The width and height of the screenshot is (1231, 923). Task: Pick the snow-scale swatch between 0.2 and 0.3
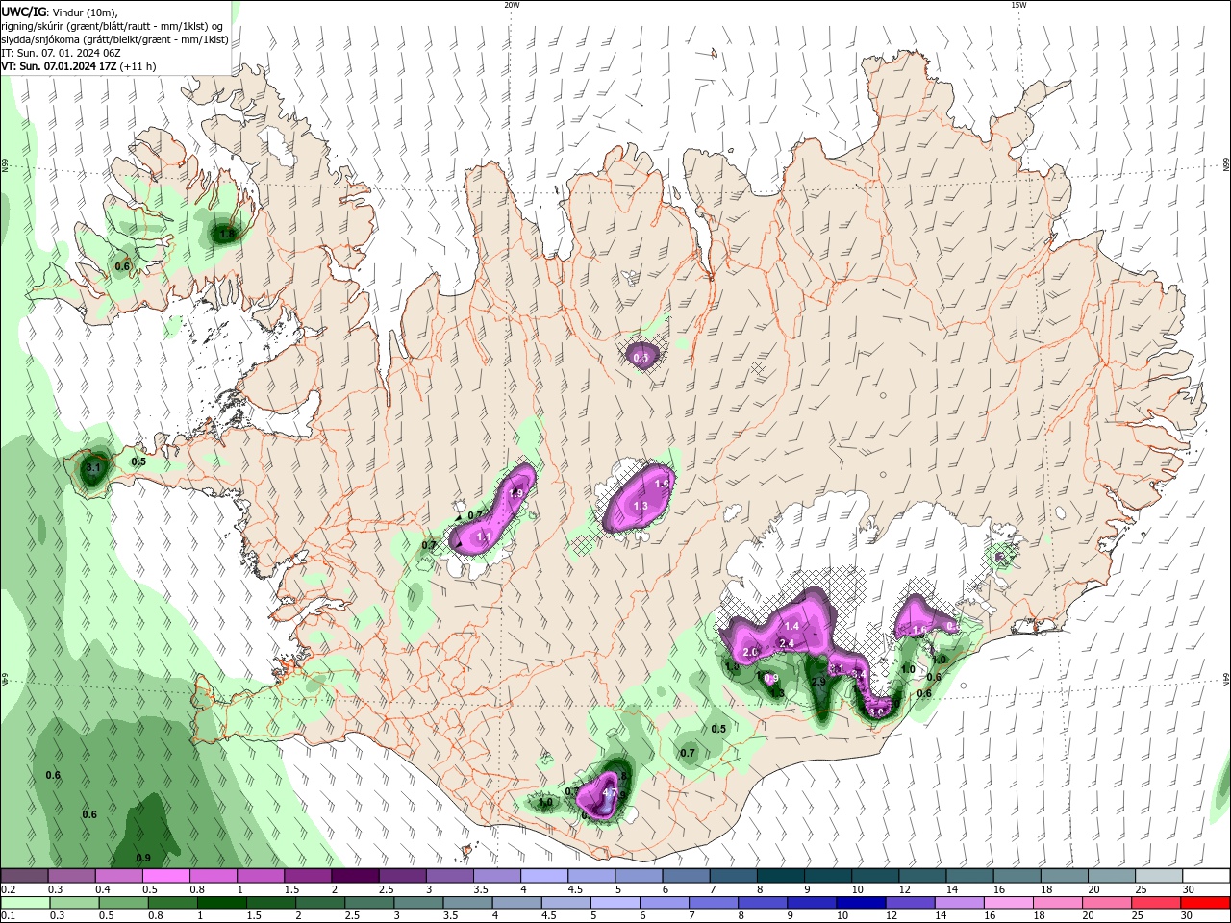pos(24,876)
